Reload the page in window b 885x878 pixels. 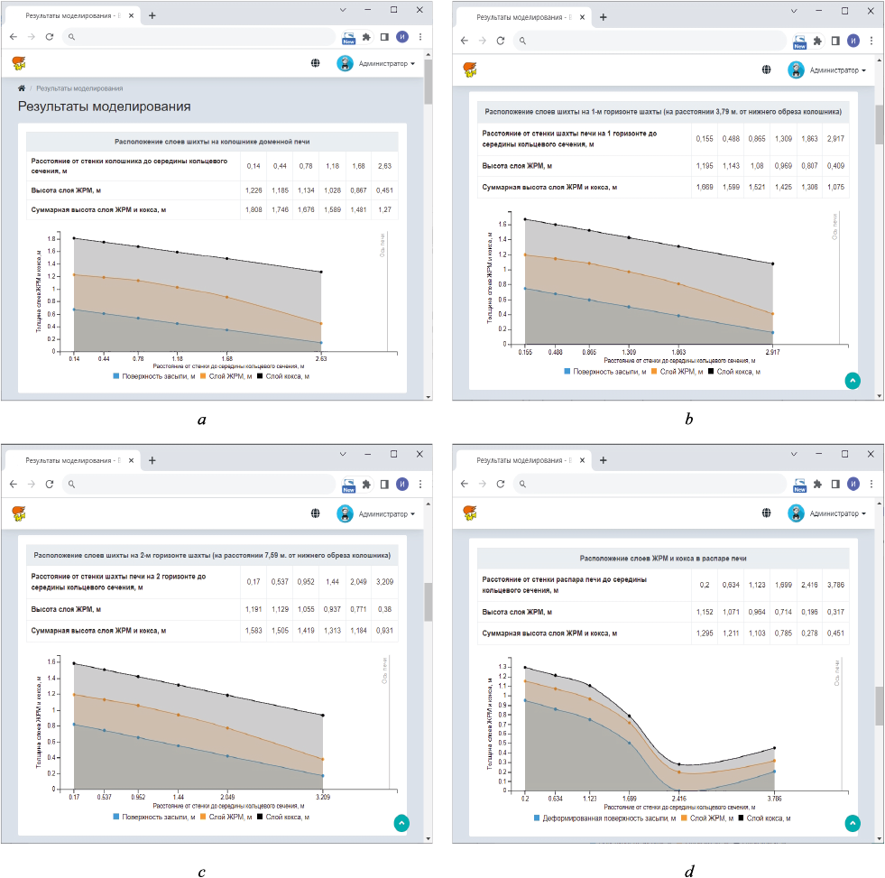pos(501,41)
